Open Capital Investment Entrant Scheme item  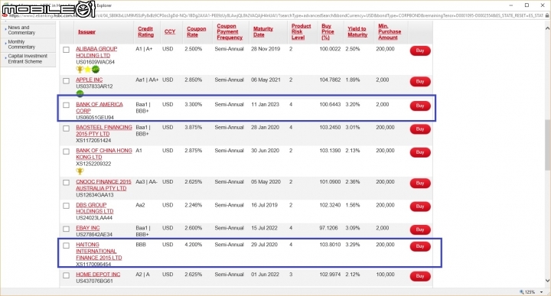28,59
